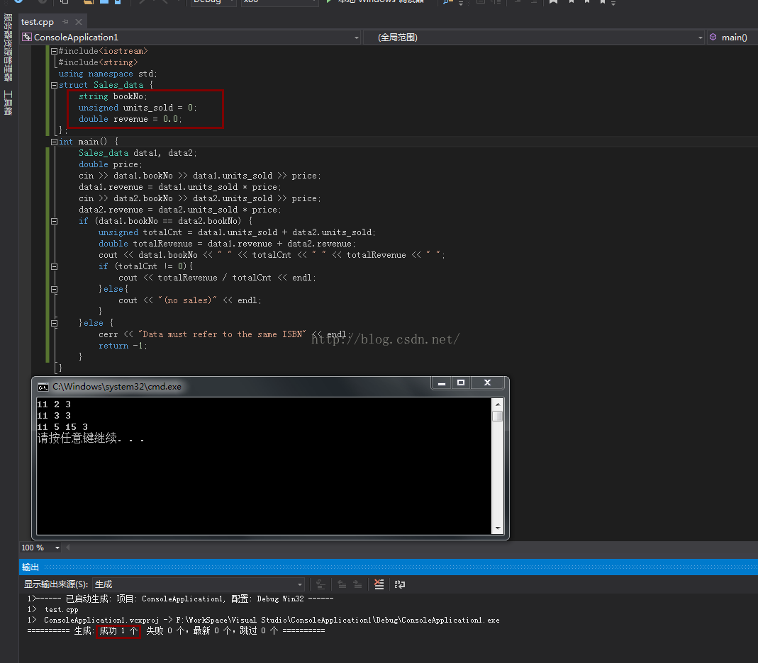Open the ConsoleApplication1 project dropdown
Screen dimensions: 758x663
coord(356,38)
